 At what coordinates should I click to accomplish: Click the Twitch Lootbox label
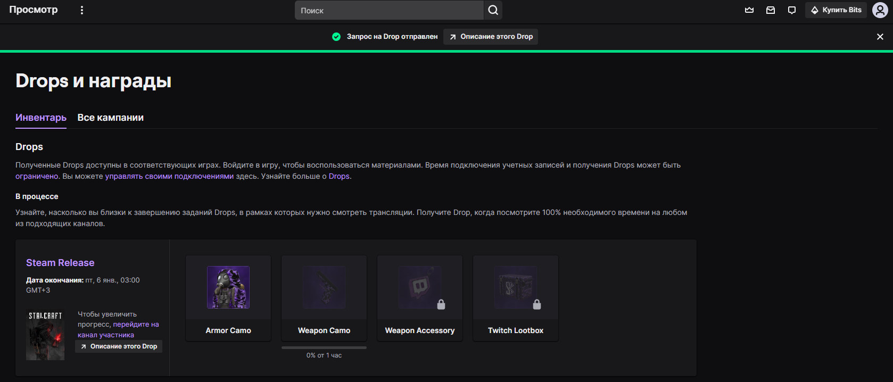(x=516, y=330)
